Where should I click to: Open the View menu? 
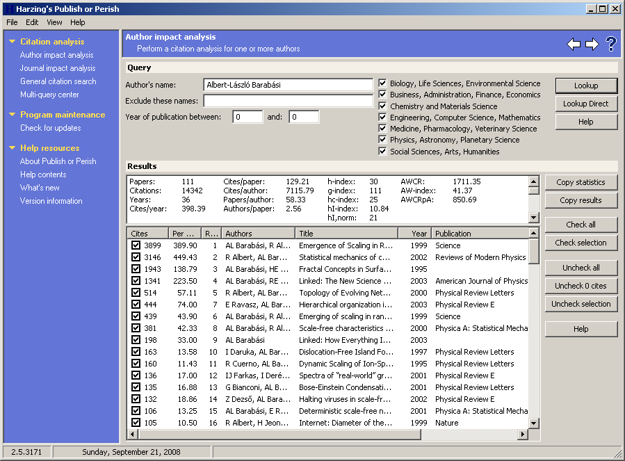[54, 22]
